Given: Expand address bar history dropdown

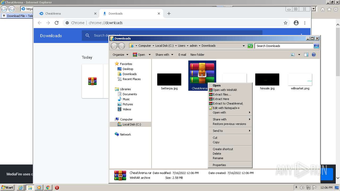Looking at the screenshot, I should click(244, 46).
